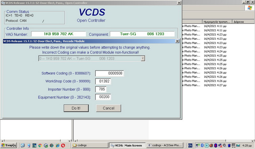Launch Opera from quick launch
Viewport: 255px width, 149px height.
point(63,146)
